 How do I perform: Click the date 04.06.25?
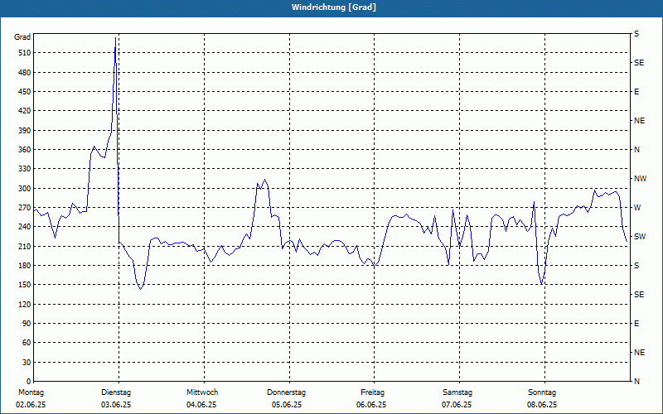(x=201, y=405)
